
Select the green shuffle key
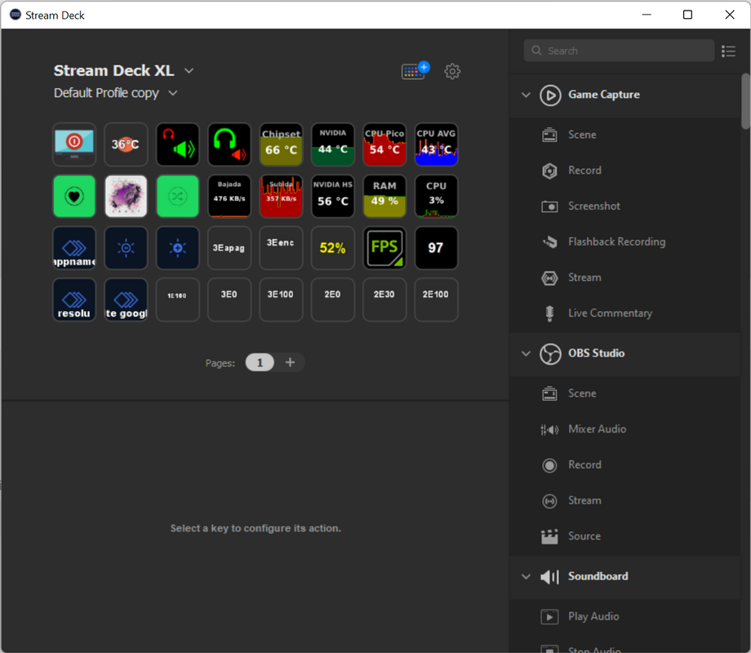[178, 197]
